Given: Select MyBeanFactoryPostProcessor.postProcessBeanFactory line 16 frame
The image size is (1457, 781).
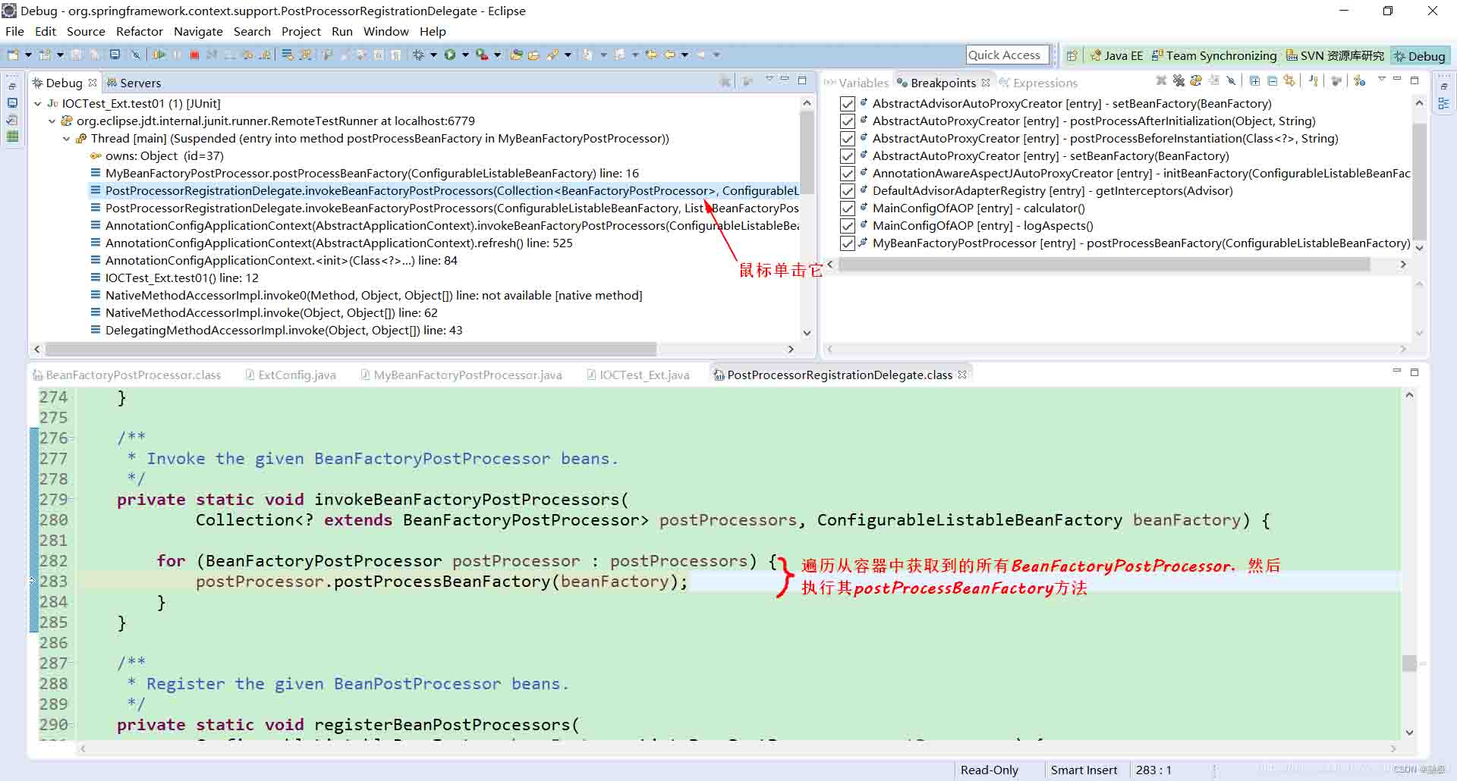Looking at the screenshot, I should pos(372,173).
